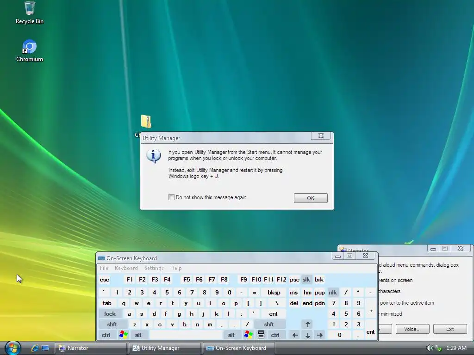The width and height of the screenshot is (474, 355).
Task: Open the File menu in On-Screen Keyboard
Action: (x=104, y=268)
